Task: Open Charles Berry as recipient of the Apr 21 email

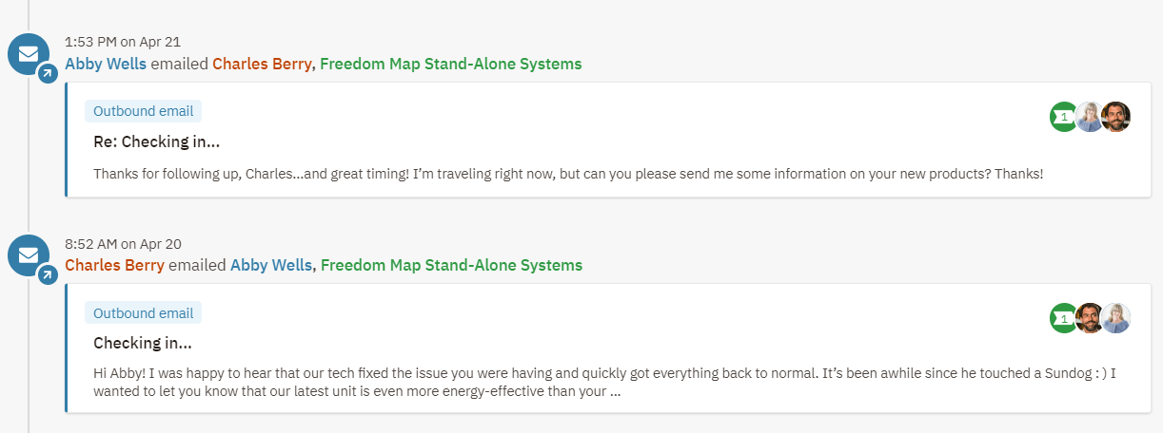Action: pos(262,65)
